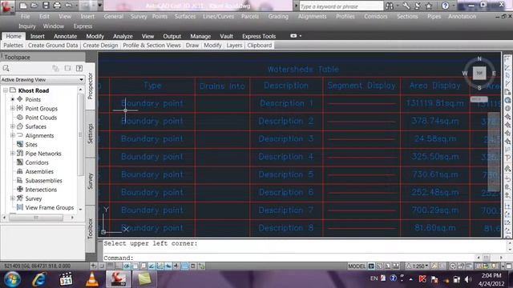Select Intersections in the Prospector tree
Viewport: 513px width, 288px height.
pos(41,190)
